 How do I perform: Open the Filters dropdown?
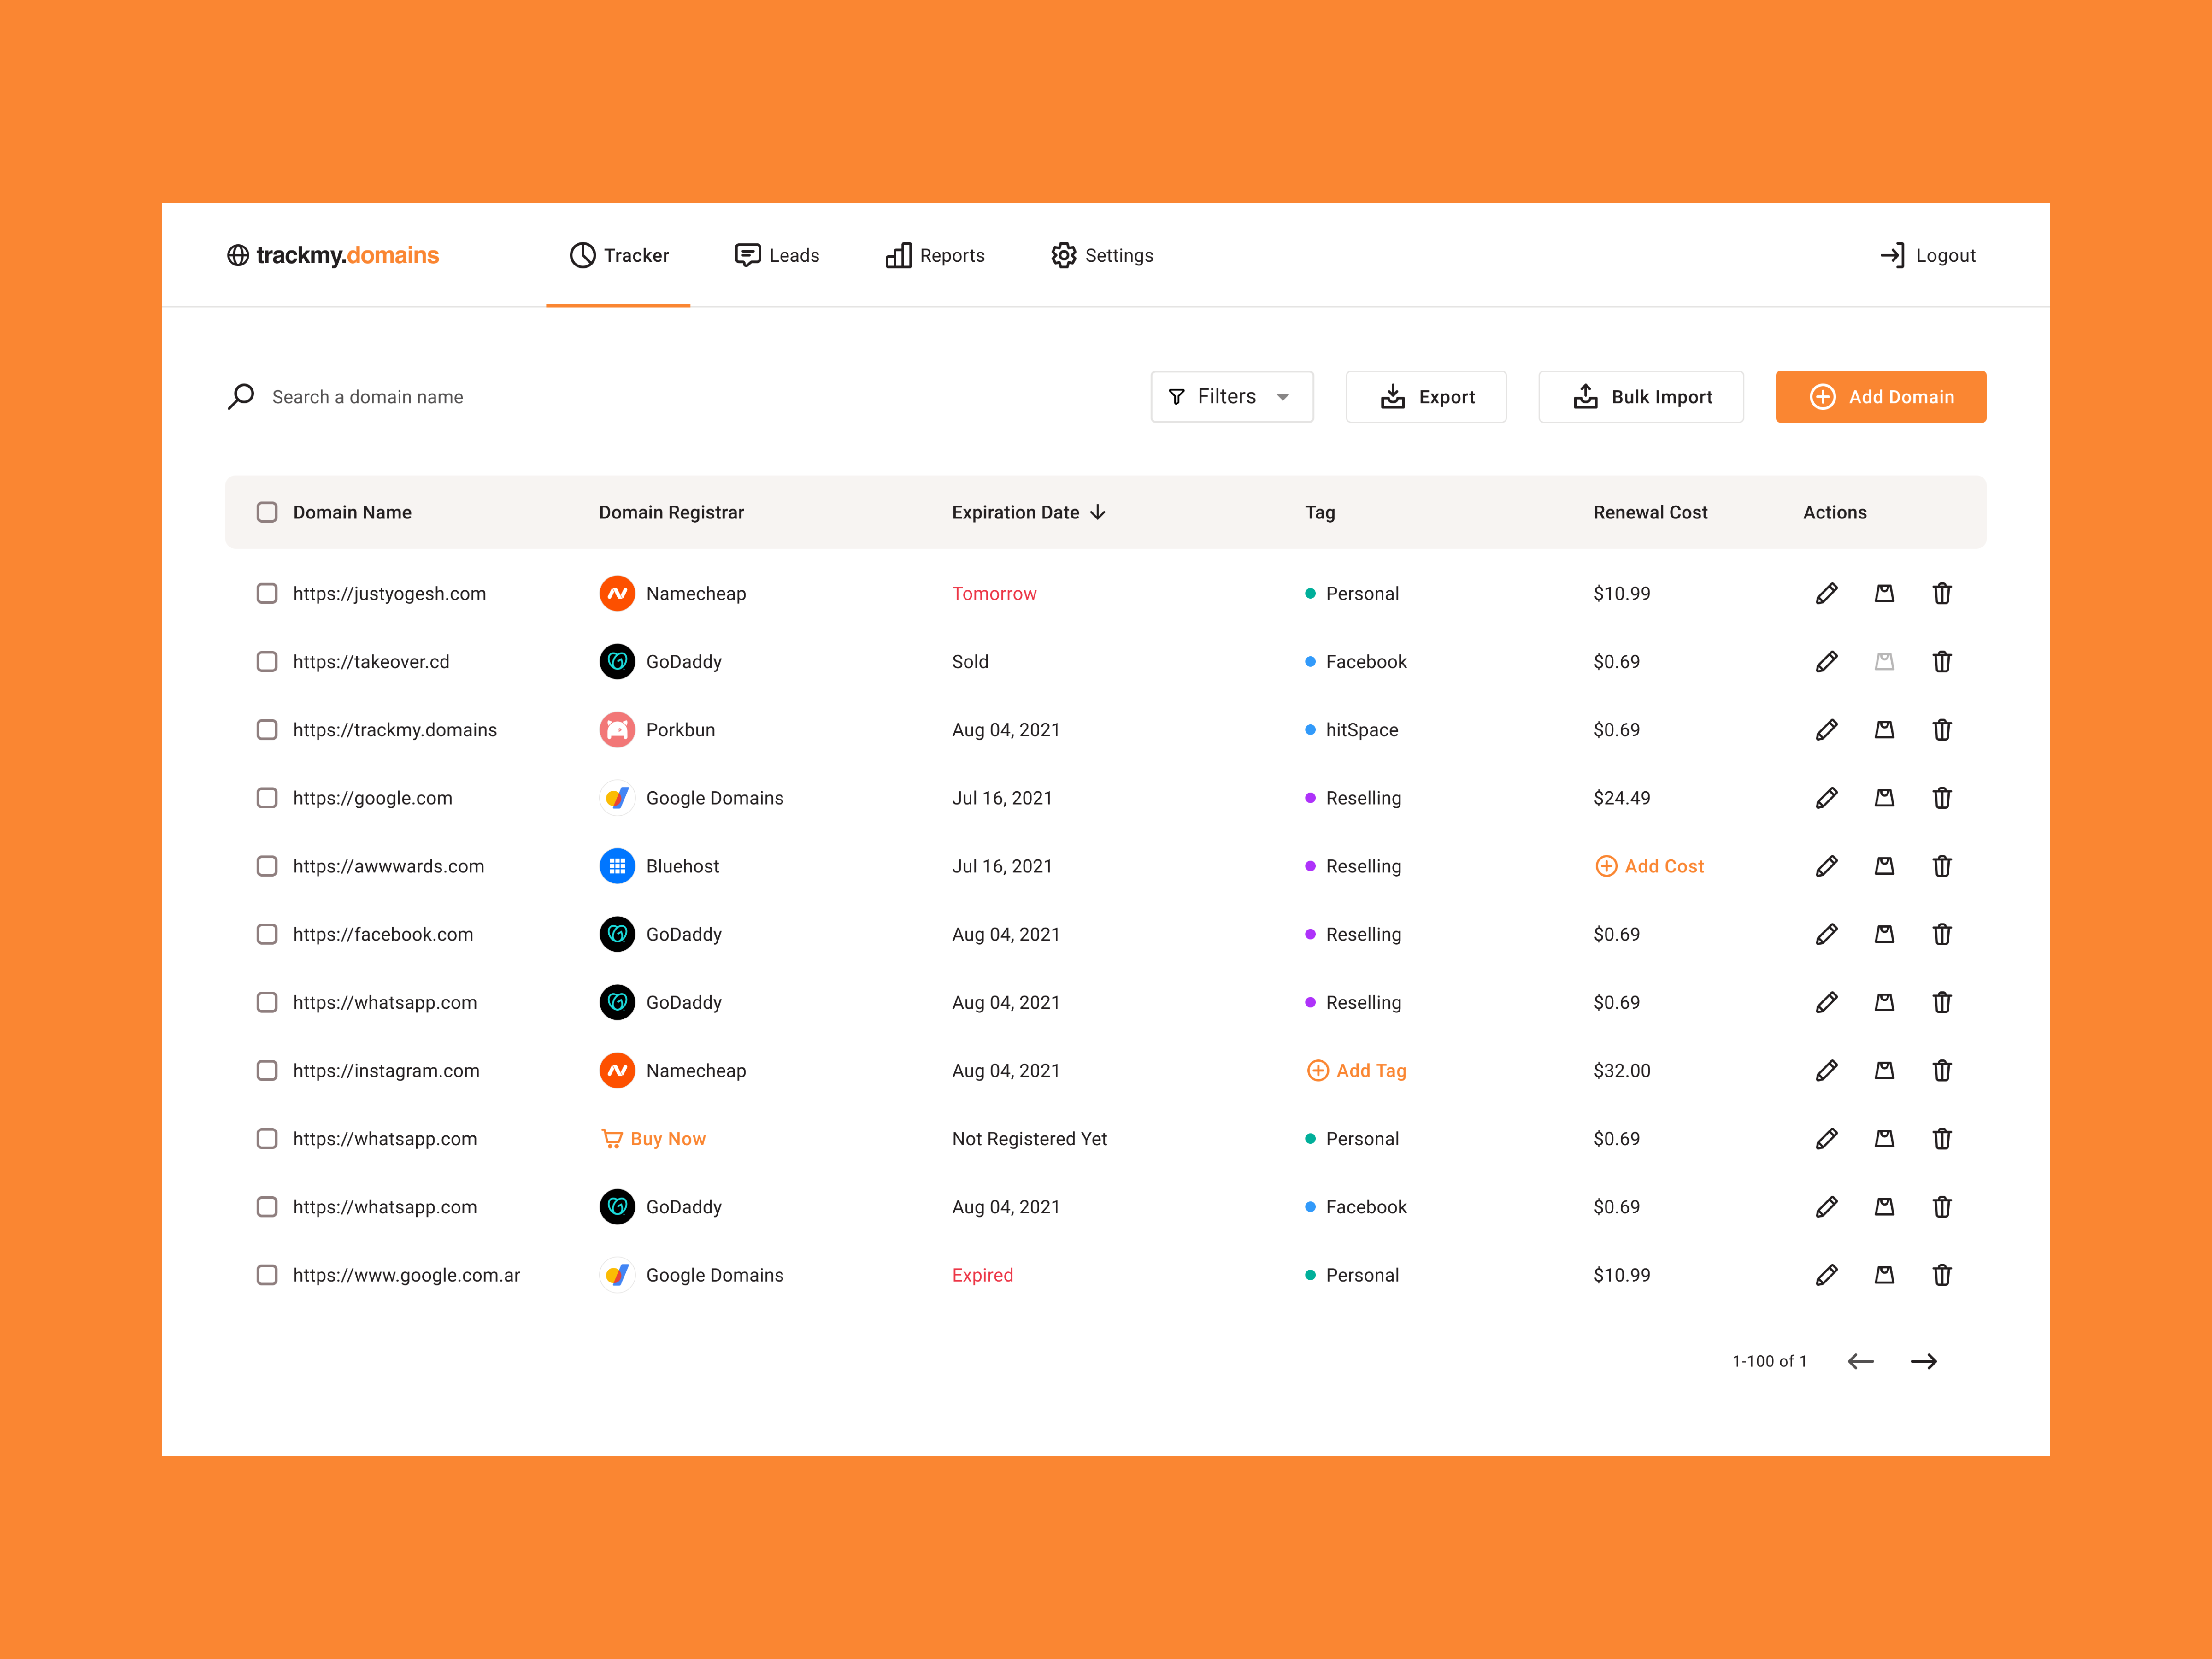[1232, 396]
